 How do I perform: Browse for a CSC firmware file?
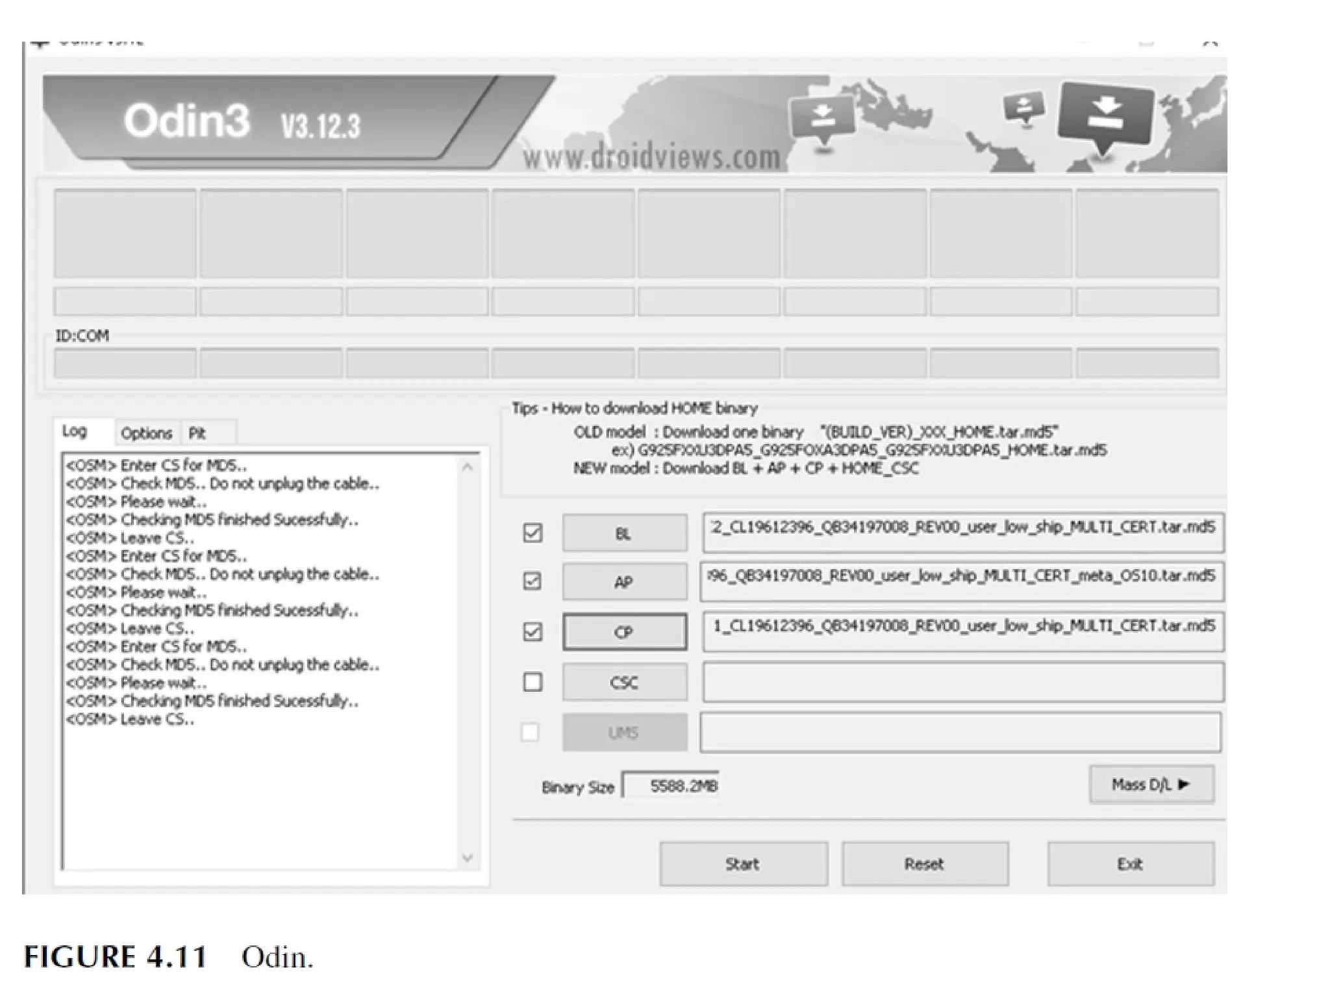(x=624, y=682)
